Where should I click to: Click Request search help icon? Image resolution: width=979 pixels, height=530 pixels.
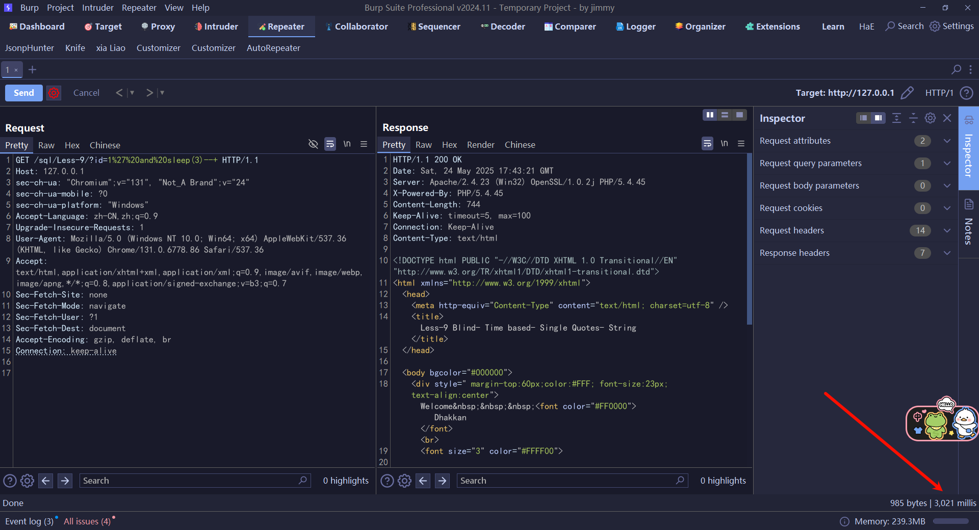(x=10, y=481)
